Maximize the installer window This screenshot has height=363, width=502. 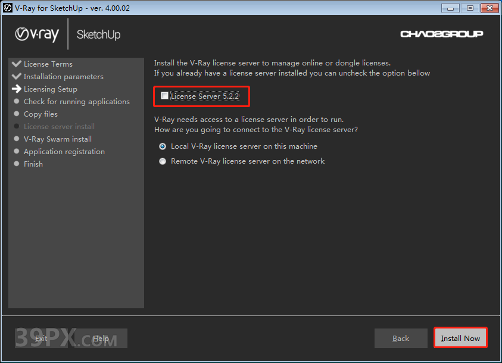click(x=470, y=8)
